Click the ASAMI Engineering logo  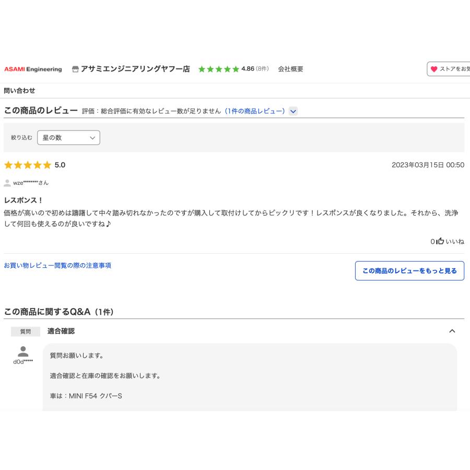tap(33, 69)
